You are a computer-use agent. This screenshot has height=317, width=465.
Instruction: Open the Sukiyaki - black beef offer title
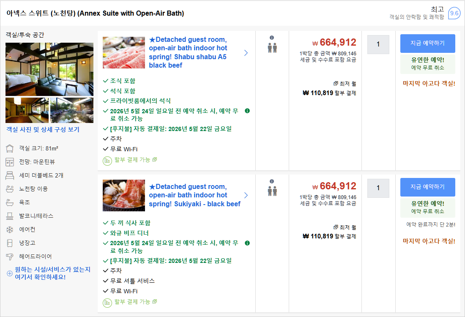click(194, 195)
